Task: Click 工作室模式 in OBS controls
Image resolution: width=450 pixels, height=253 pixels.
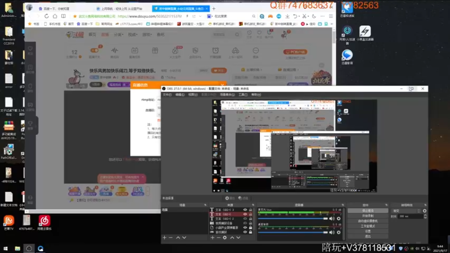Action: (368, 226)
